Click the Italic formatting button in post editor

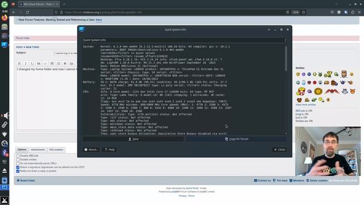pos(26,63)
